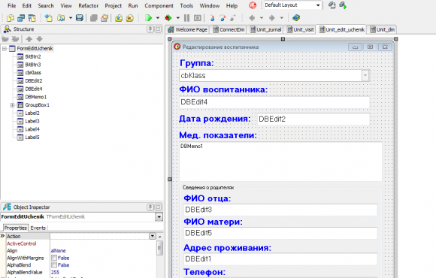Open the cbKlass combo box arrow
436x278 pixels.
[x=365, y=75]
